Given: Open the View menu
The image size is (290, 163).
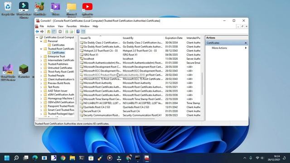Looking at the screenshot, I should pos(60,26).
